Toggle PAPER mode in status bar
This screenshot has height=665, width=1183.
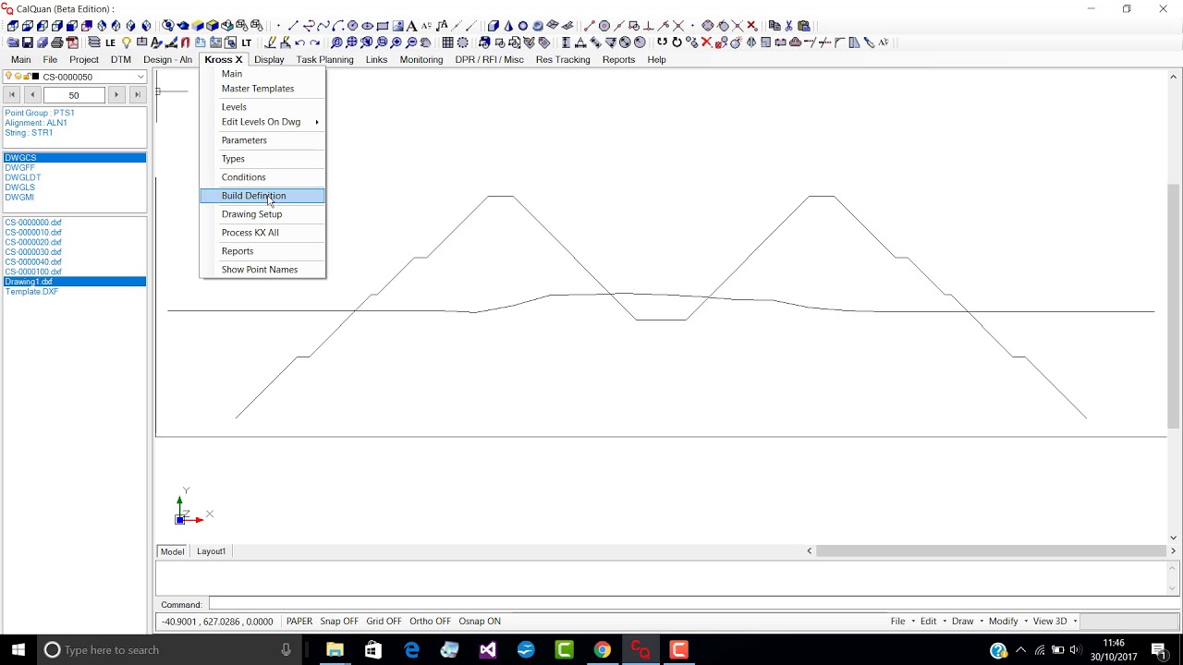point(299,622)
